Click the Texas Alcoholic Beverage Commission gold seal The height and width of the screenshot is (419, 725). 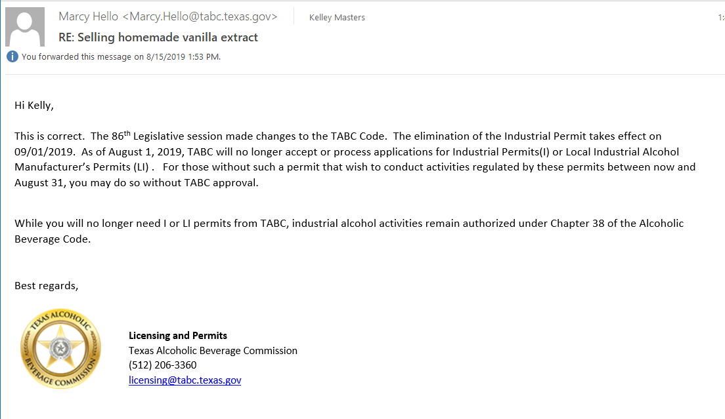click(60, 349)
